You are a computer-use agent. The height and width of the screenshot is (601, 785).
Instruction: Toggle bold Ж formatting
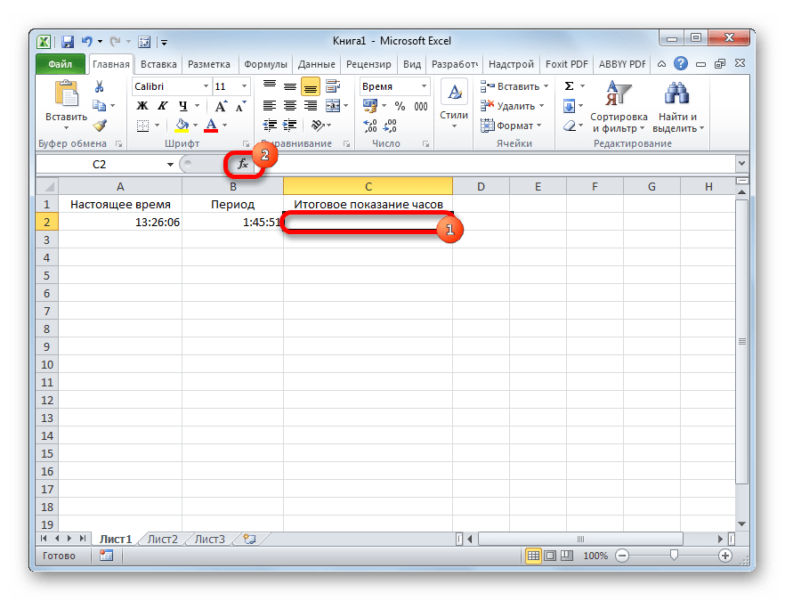tap(142, 106)
